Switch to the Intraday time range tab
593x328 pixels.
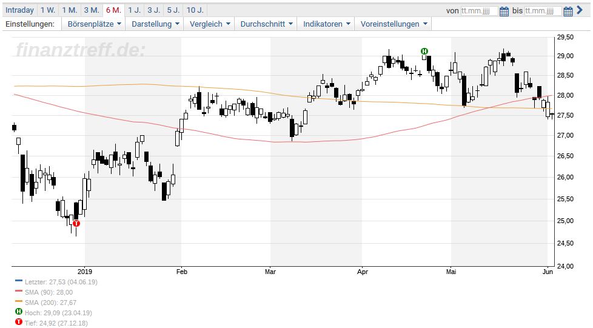[x=19, y=10]
